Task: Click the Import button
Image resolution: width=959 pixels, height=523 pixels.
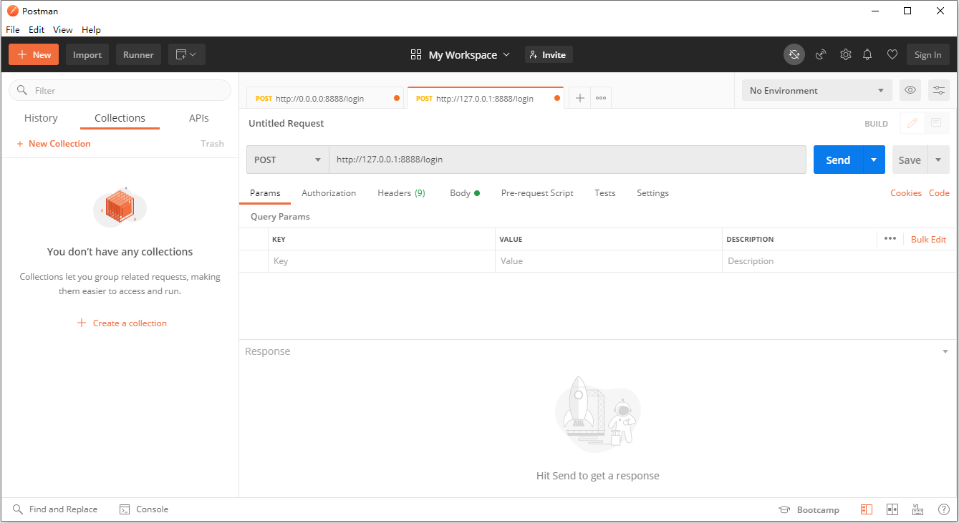Action: tap(87, 55)
